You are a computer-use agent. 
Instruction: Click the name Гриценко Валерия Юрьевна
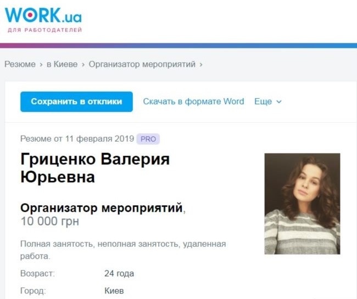[x=95, y=168]
